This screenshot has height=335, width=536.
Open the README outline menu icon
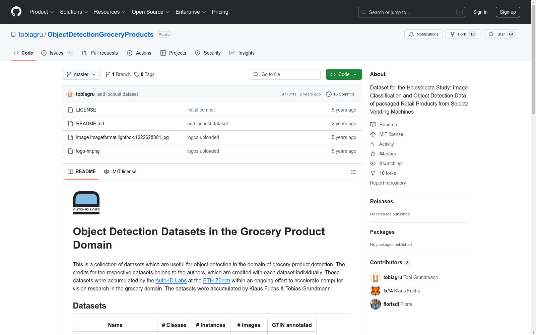pos(353,172)
